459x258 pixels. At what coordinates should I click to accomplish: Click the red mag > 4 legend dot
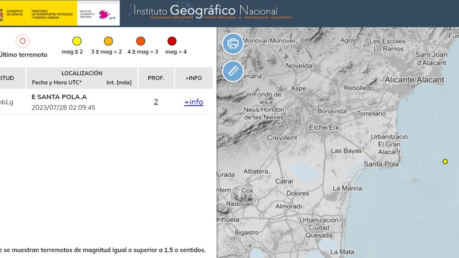point(172,41)
